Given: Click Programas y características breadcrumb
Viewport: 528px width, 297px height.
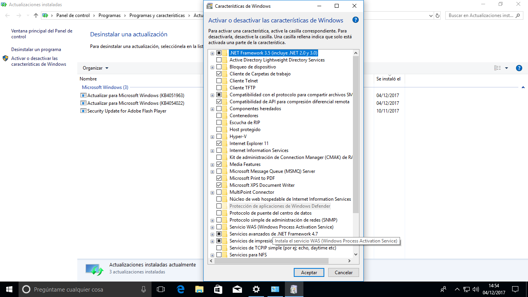Looking at the screenshot, I should point(157,15).
